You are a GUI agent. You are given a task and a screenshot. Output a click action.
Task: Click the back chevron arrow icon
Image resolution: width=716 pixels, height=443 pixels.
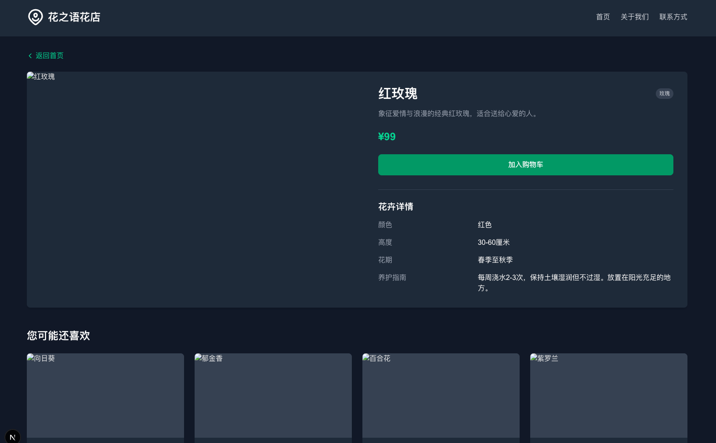click(30, 56)
